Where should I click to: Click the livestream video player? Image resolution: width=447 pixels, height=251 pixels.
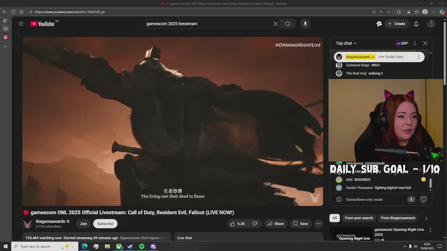pyautogui.click(x=173, y=121)
